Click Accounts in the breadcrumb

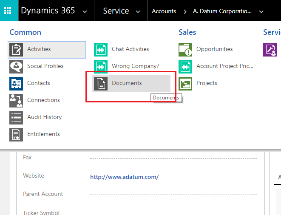click(164, 11)
